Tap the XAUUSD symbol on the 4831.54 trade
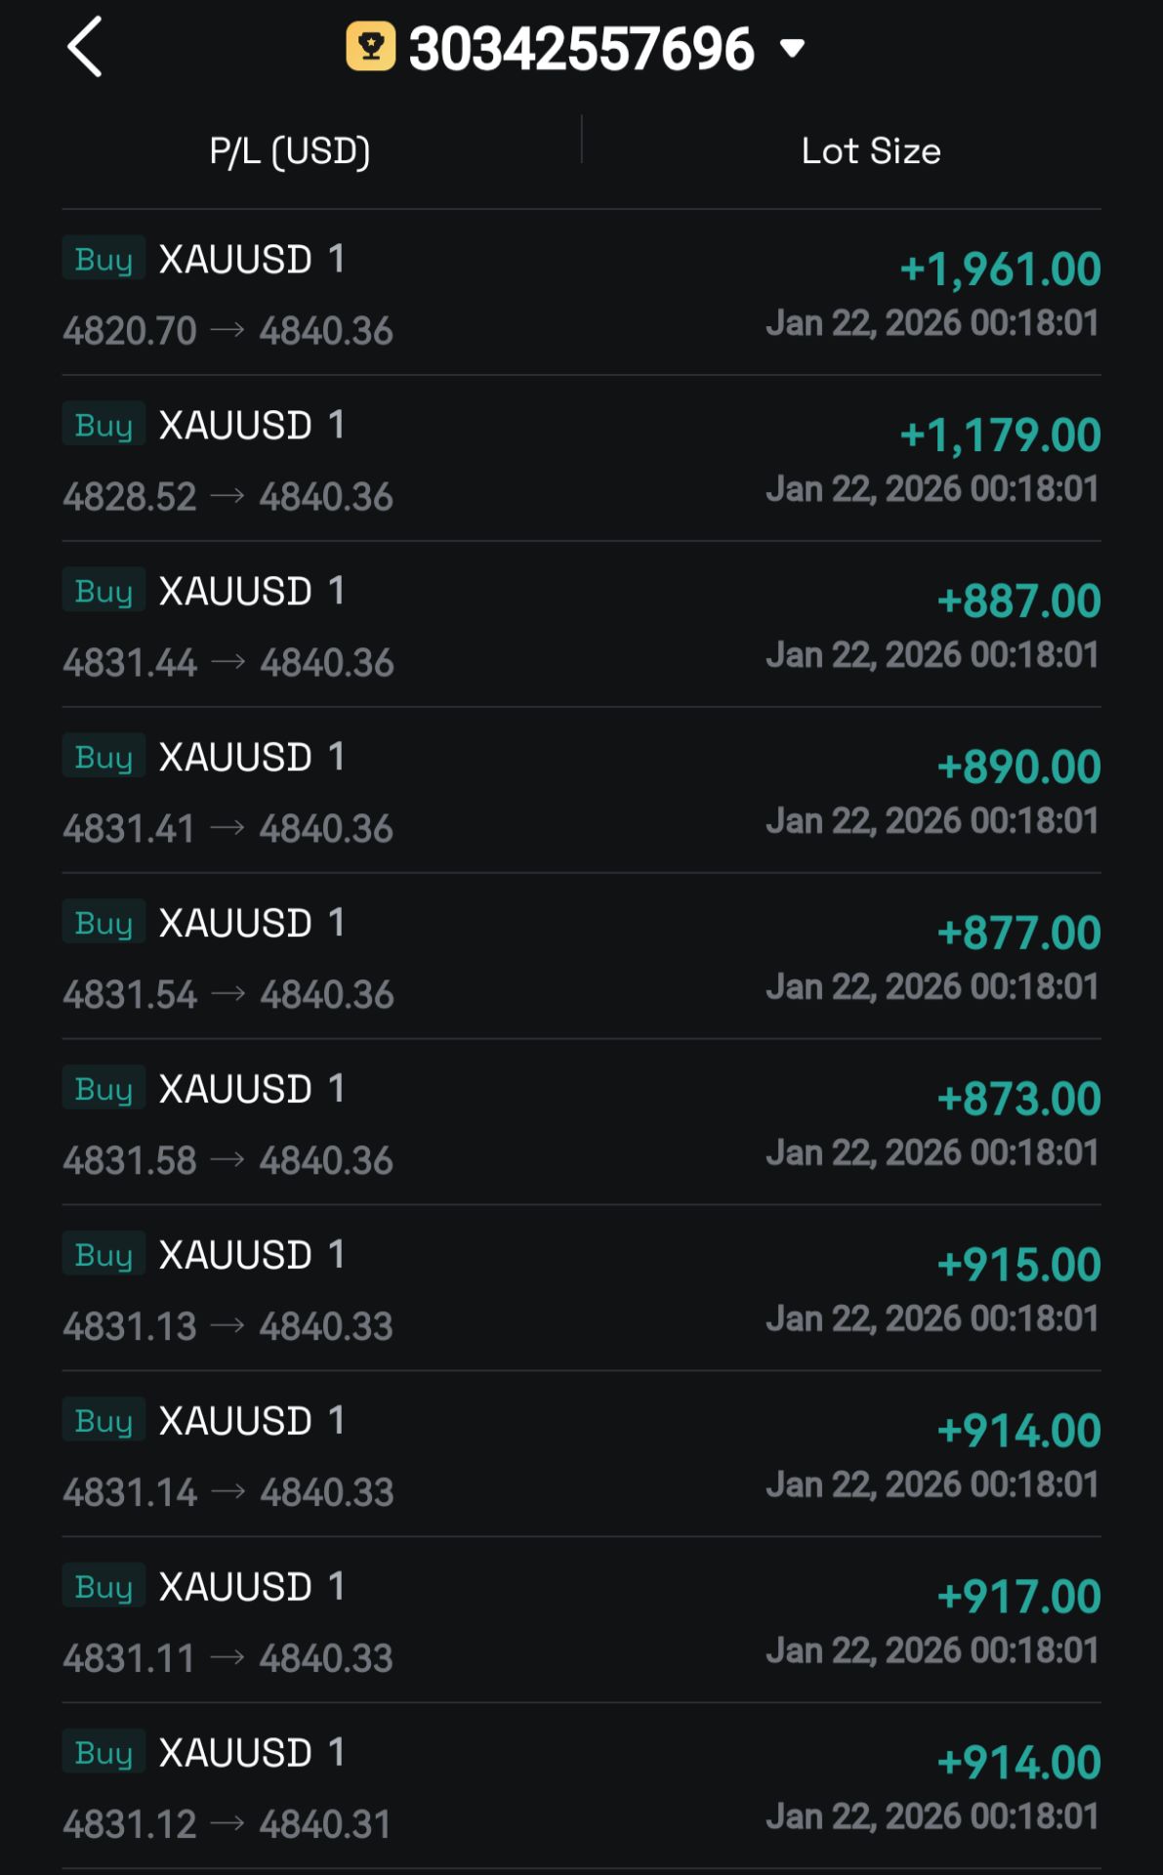 tap(235, 923)
